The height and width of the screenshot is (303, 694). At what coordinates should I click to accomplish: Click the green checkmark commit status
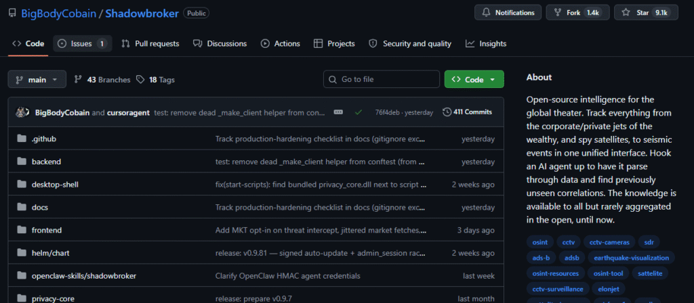(358, 112)
